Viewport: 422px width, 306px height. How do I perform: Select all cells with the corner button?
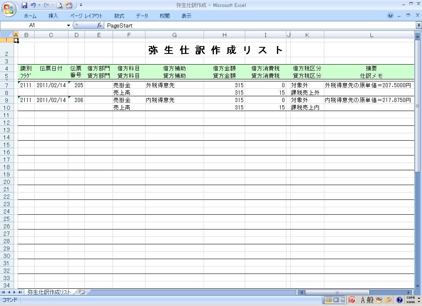7,35
